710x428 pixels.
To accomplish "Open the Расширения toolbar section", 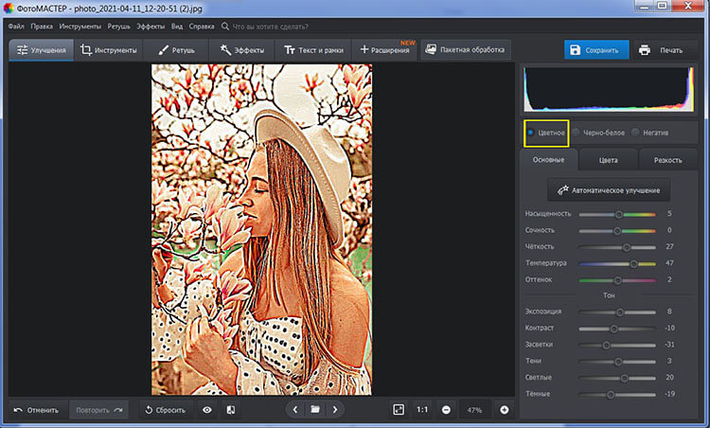I will click(x=383, y=50).
